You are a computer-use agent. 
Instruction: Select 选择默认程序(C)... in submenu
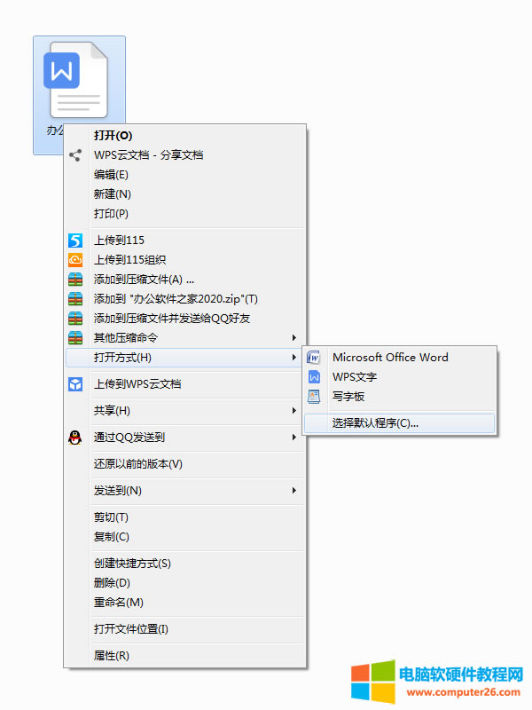[x=400, y=423]
